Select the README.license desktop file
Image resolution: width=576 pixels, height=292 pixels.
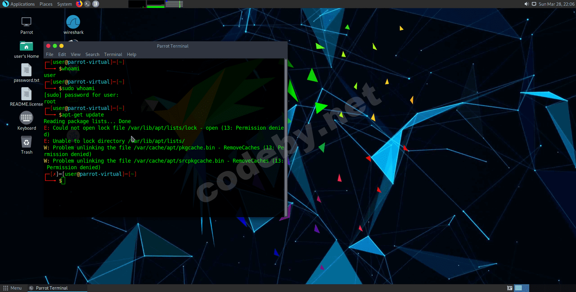pyautogui.click(x=26, y=97)
